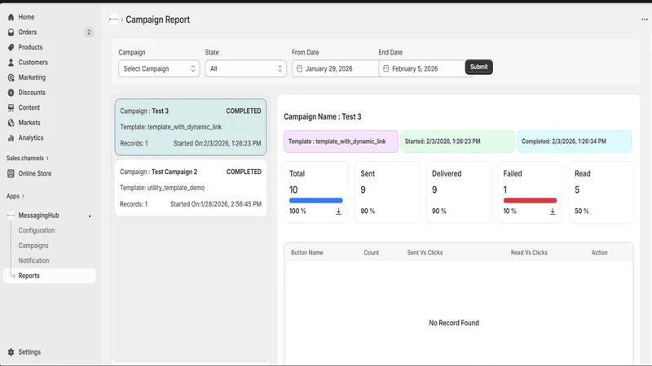Select the Reports submenu item
This screenshot has height=366, width=652.
point(49,276)
